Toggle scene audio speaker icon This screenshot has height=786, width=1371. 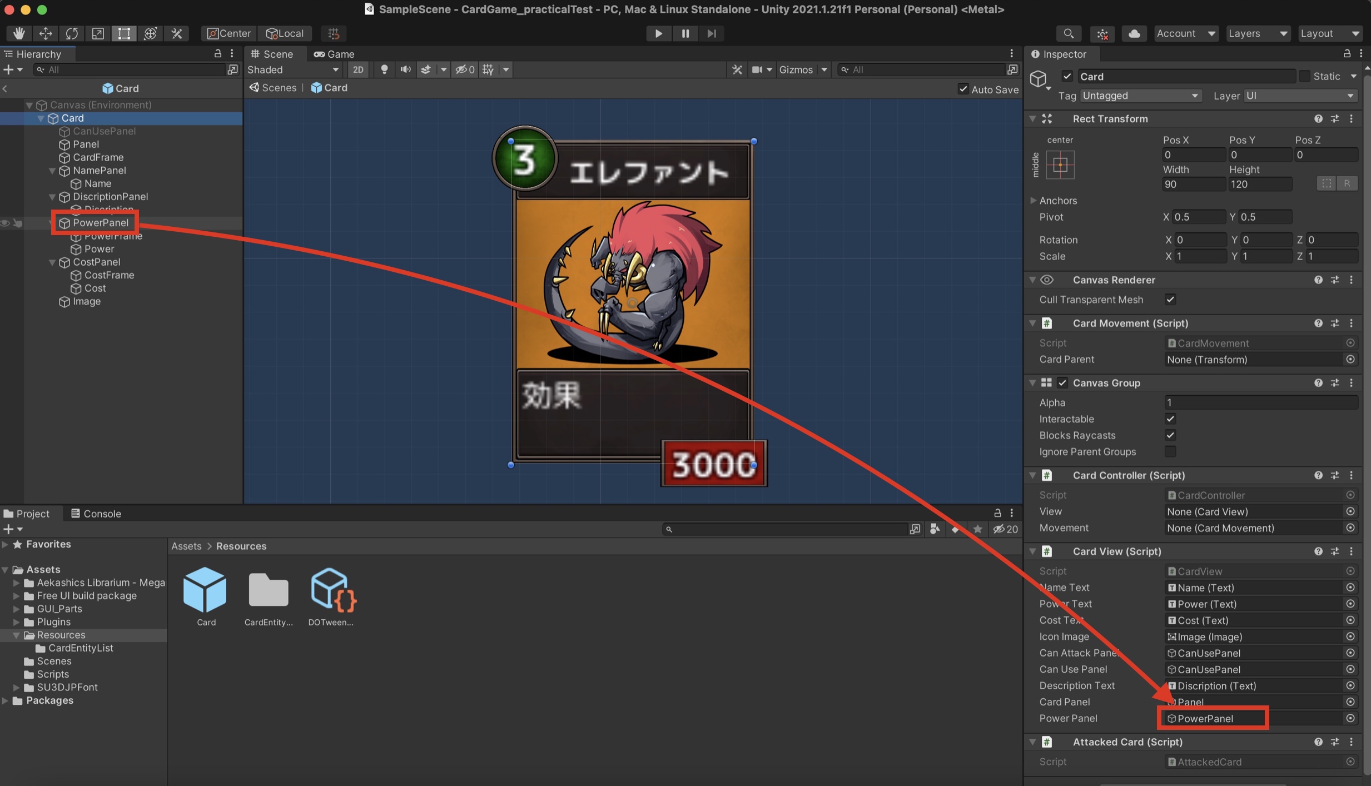pyautogui.click(x=405, y=69)
